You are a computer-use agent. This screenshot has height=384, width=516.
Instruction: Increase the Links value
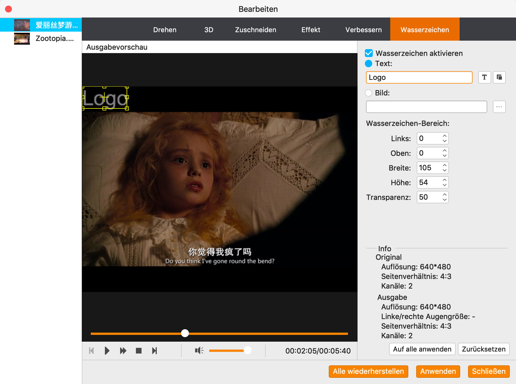(x=445, y=136)
